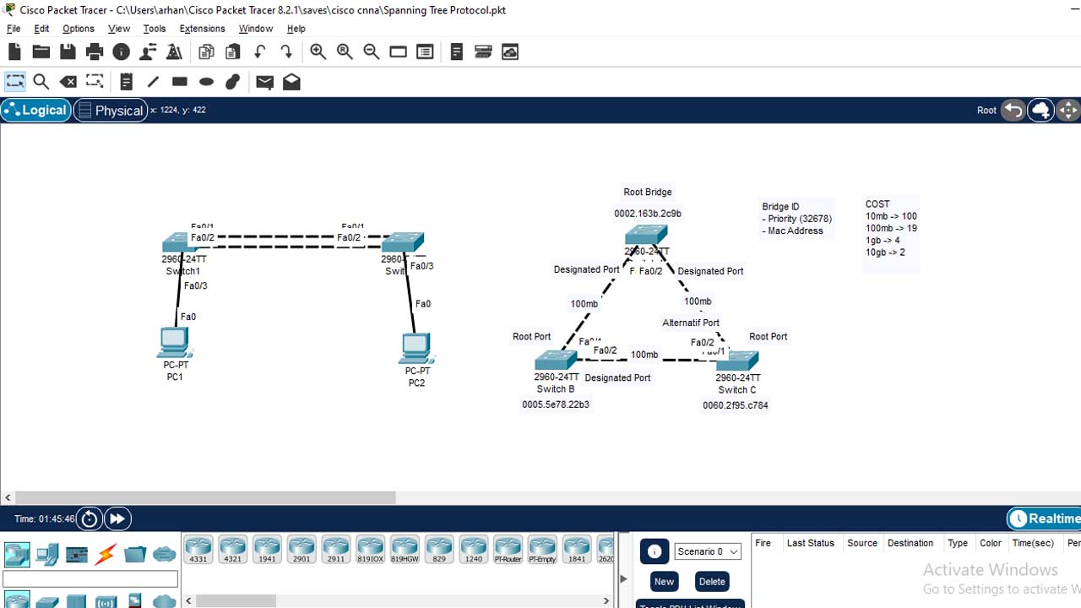This screenshot has height=608, width=1081.
Task: Go back one level with the Root arrow
Action: pos(1013,110)
